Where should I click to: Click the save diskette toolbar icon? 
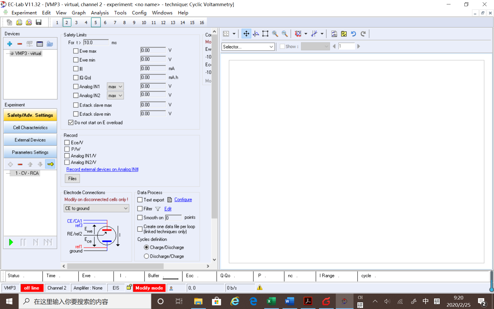click(39, 22)
